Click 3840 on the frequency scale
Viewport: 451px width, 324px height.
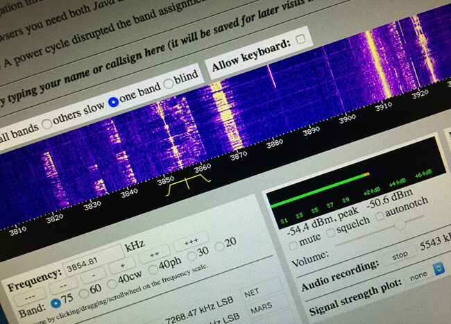129,193
